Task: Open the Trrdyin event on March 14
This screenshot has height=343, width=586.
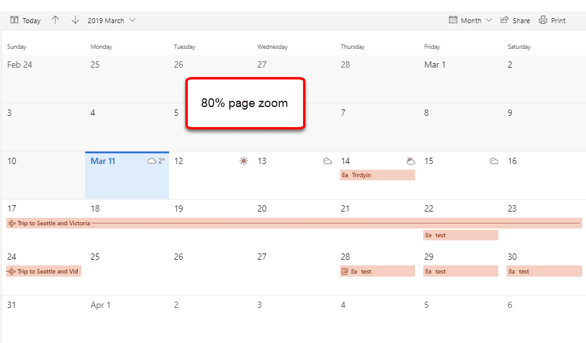Action: click(377, 175)
